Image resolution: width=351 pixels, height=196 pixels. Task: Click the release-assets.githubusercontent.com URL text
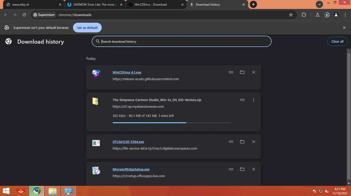[x=146, y=79]
